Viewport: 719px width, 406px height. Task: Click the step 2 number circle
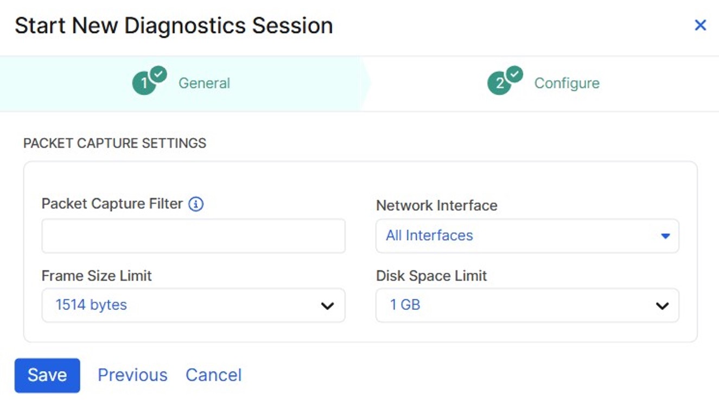pos(498,84)
